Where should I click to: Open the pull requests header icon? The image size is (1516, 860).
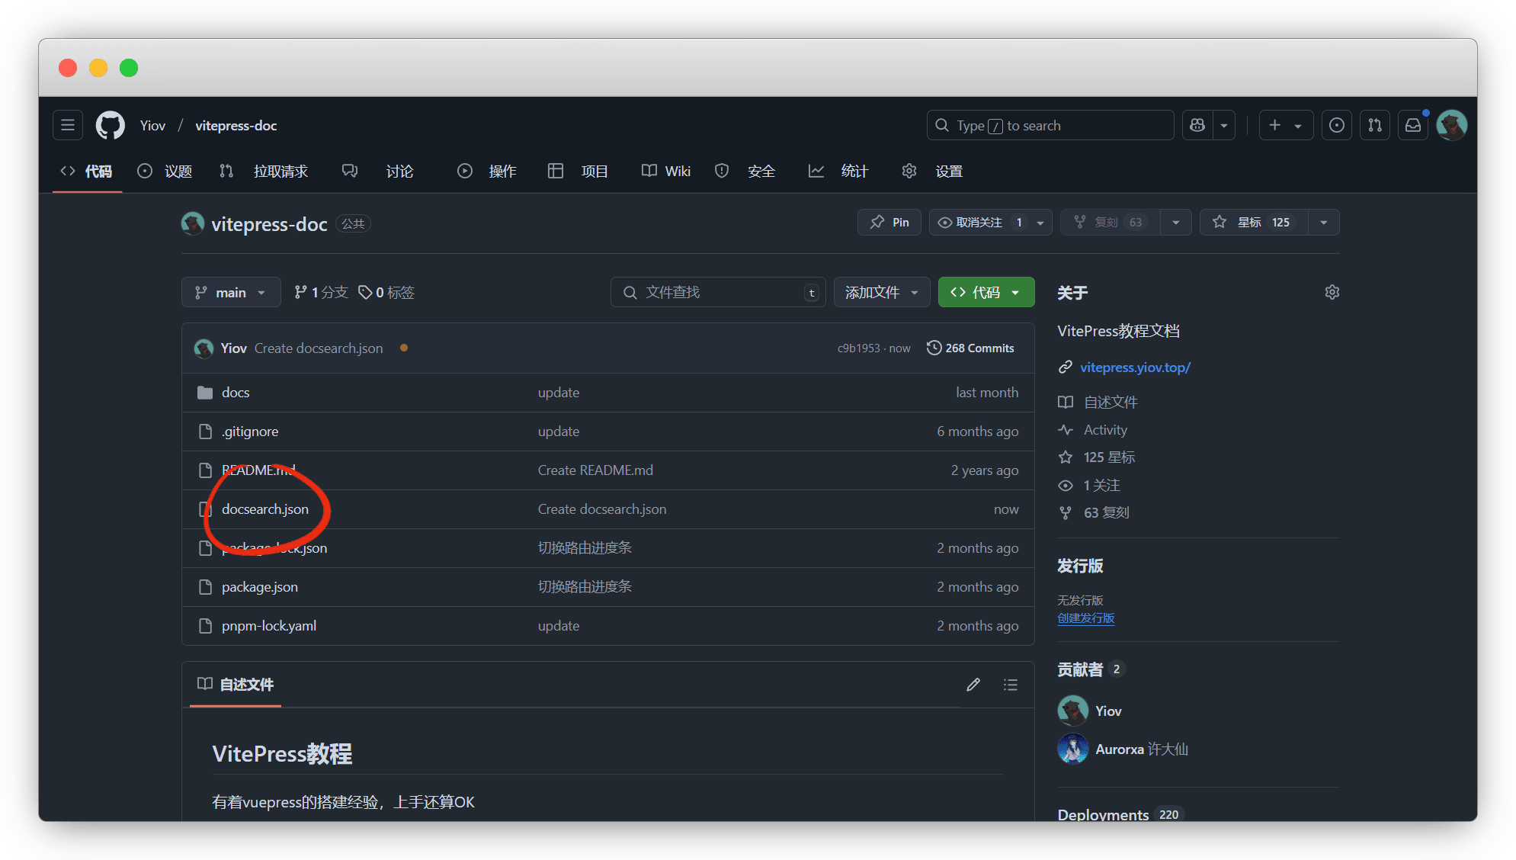click(x=1374, y=125)
